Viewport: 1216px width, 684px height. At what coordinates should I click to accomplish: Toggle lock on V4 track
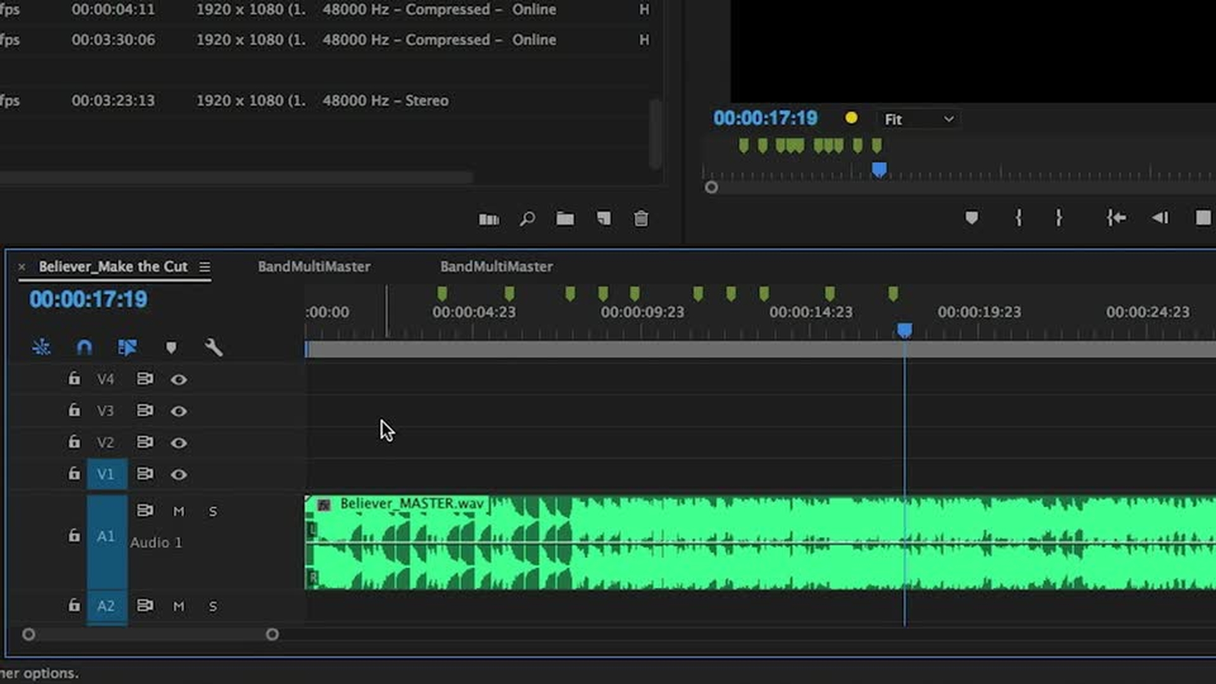[74, 378]
